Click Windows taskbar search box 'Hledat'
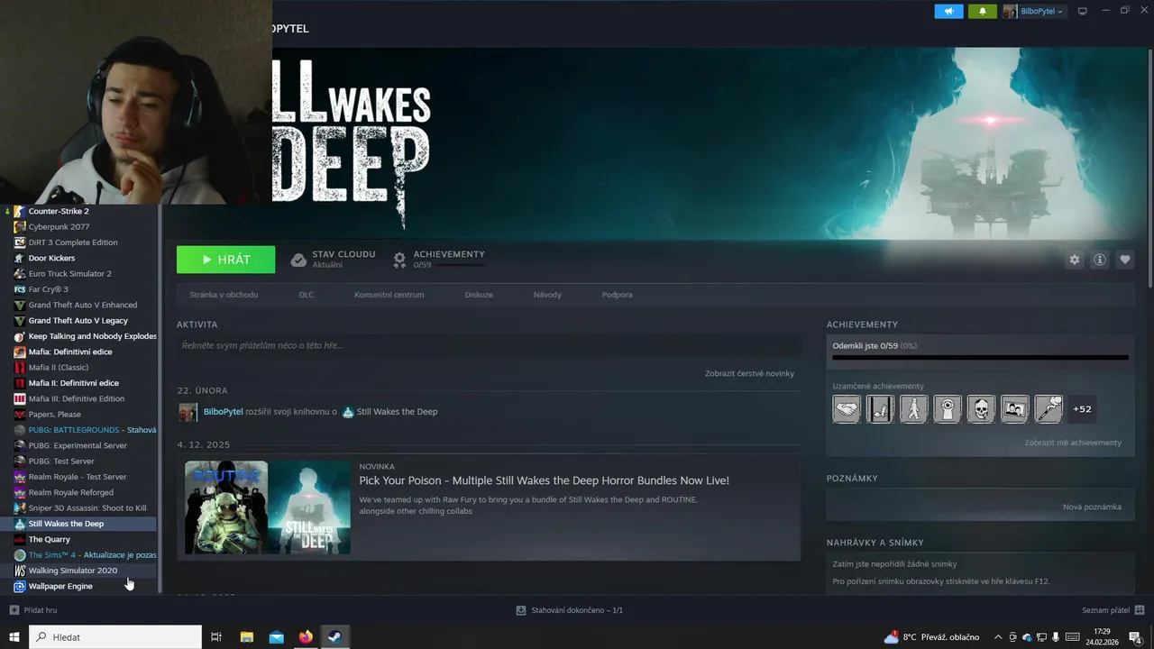This screenshot has width=1154, height=649. 115,637
